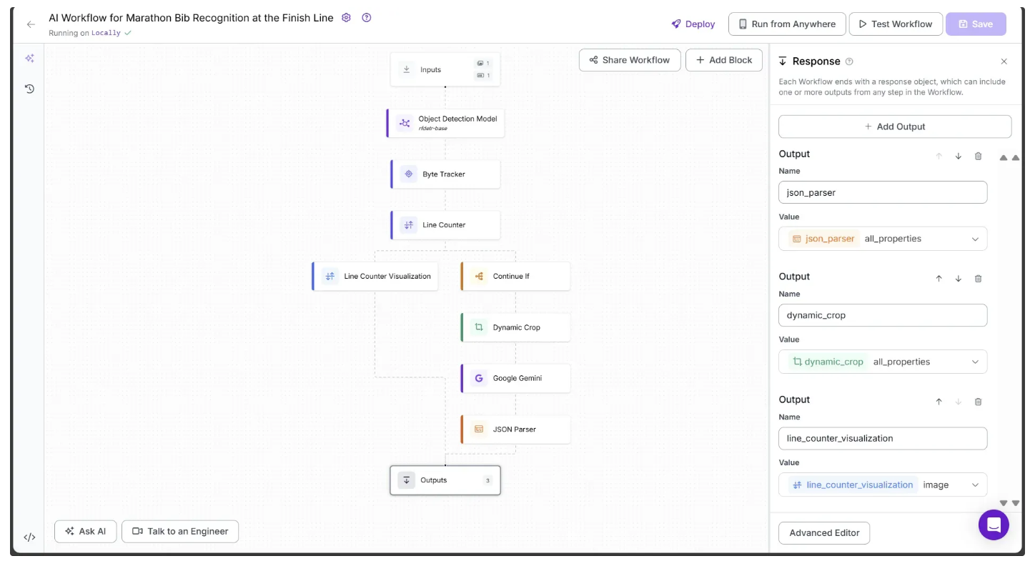The height and width of the screenshot is (566, 1035).
Task: Move the json_parser output down
Action: (959, 156)
